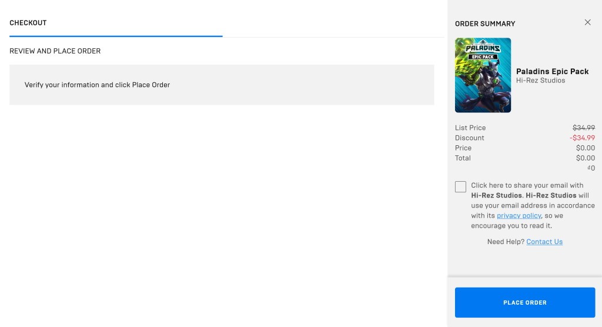
Task: Select the Paladins Epic Pack product title
Action: pos(552,72)
